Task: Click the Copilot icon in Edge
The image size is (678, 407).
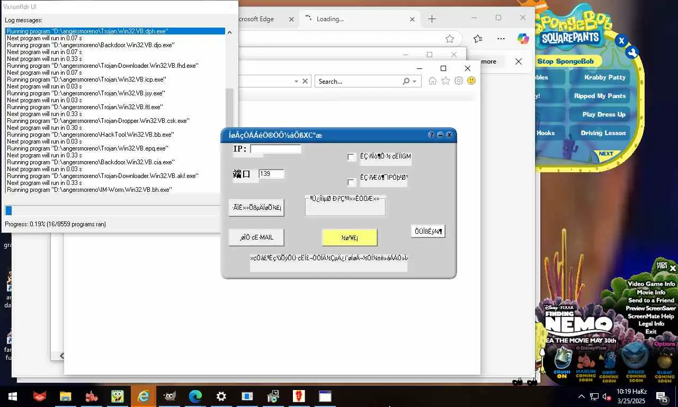Action: click(x=523, y=39)
